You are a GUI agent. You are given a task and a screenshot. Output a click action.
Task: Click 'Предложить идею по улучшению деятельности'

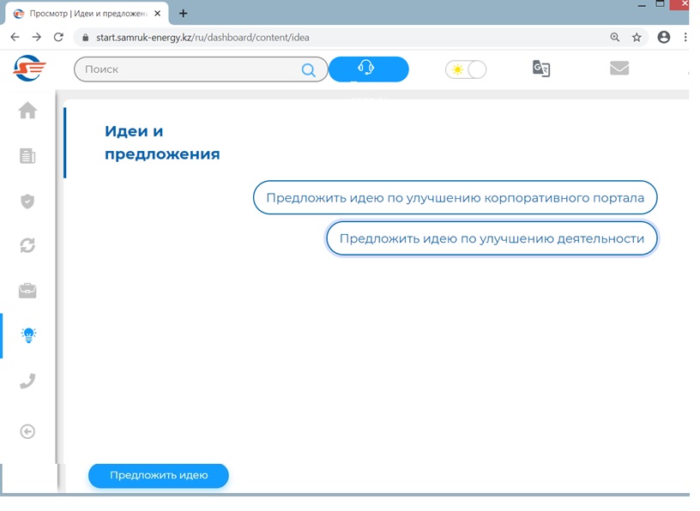click(492, 239)
